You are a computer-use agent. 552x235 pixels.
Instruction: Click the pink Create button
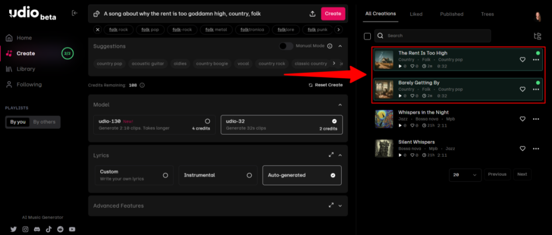(333, 13)
